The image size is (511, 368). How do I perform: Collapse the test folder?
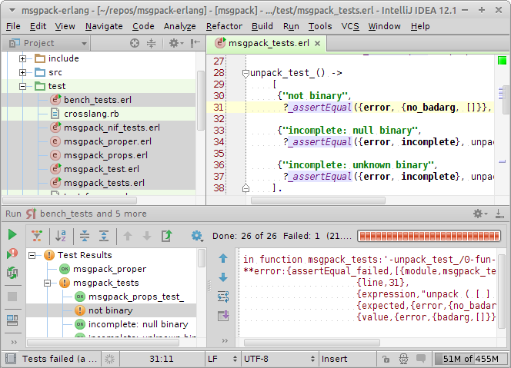(22, 86)
